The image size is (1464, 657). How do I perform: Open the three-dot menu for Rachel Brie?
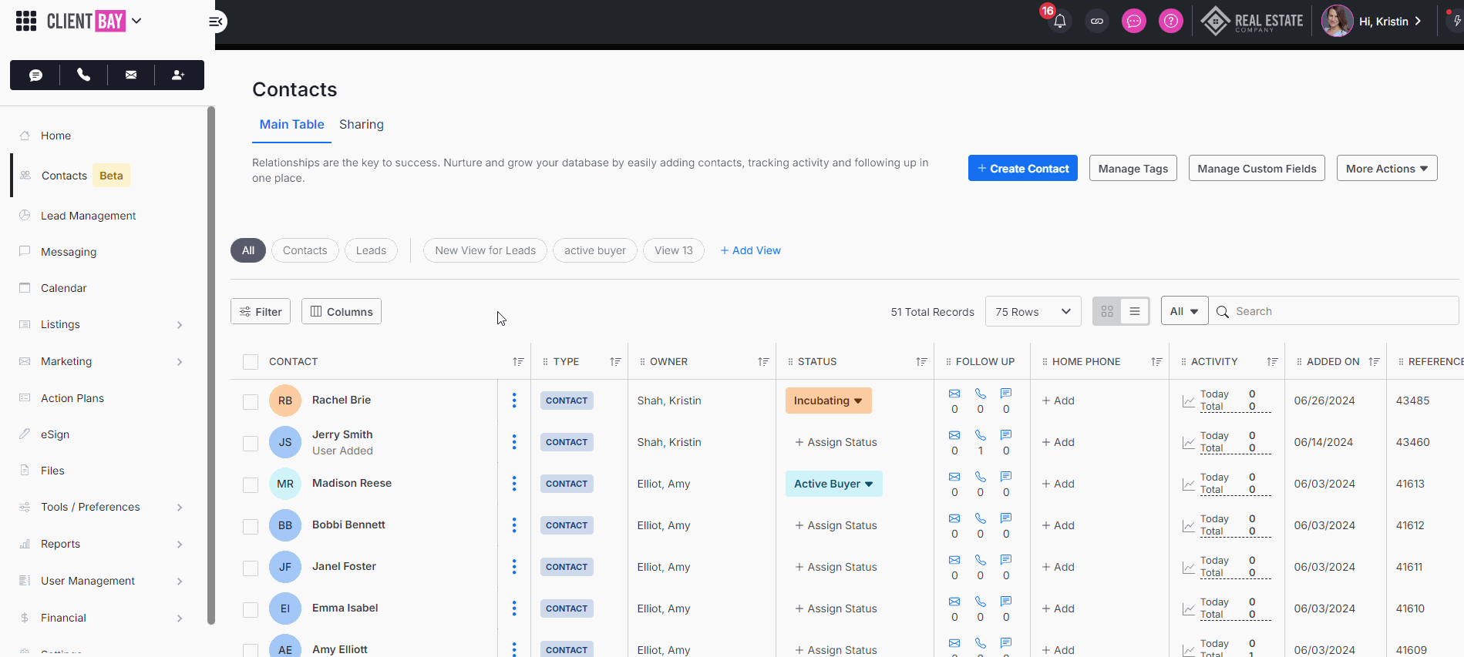tap(514, 400)
